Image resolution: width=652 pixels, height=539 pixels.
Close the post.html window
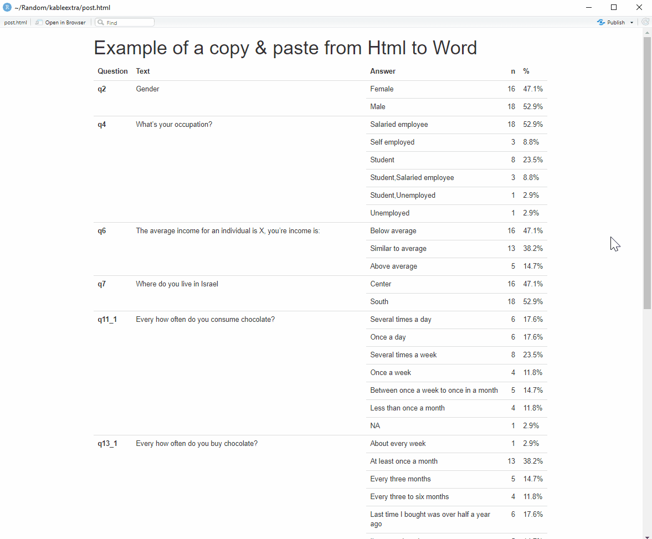(x=639, y=7)
